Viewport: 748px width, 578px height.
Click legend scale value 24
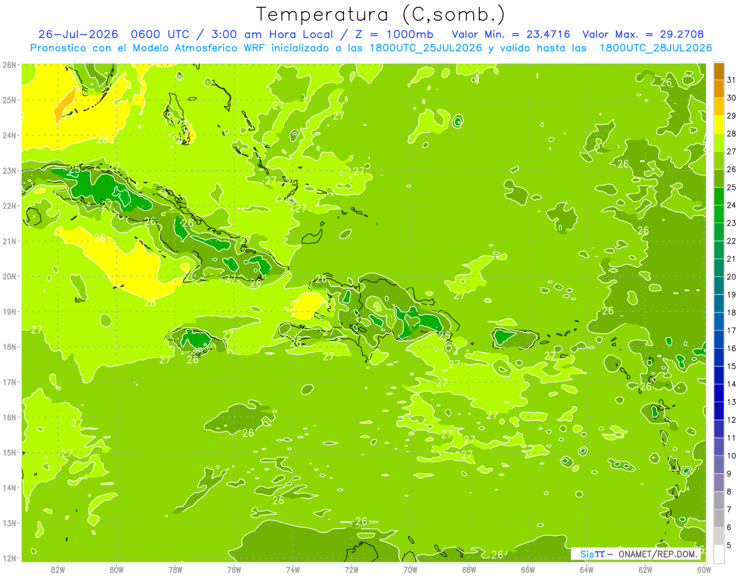[732, 205]
